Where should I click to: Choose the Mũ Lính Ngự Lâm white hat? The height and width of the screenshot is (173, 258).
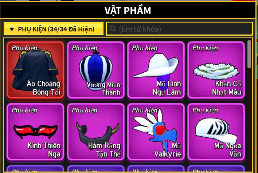(156, 70)
